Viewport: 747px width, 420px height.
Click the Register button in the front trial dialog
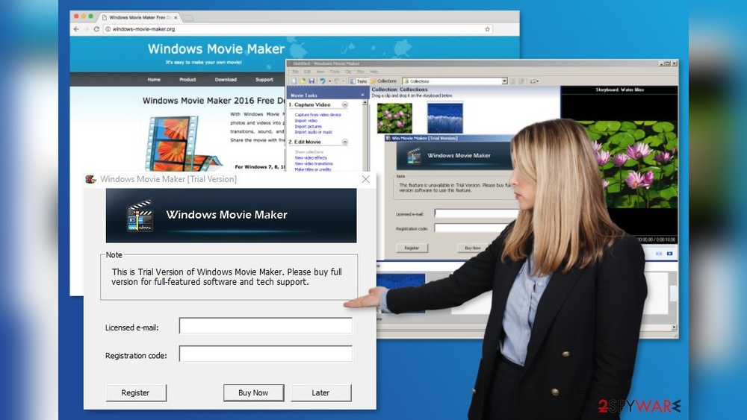pos(136,393)
